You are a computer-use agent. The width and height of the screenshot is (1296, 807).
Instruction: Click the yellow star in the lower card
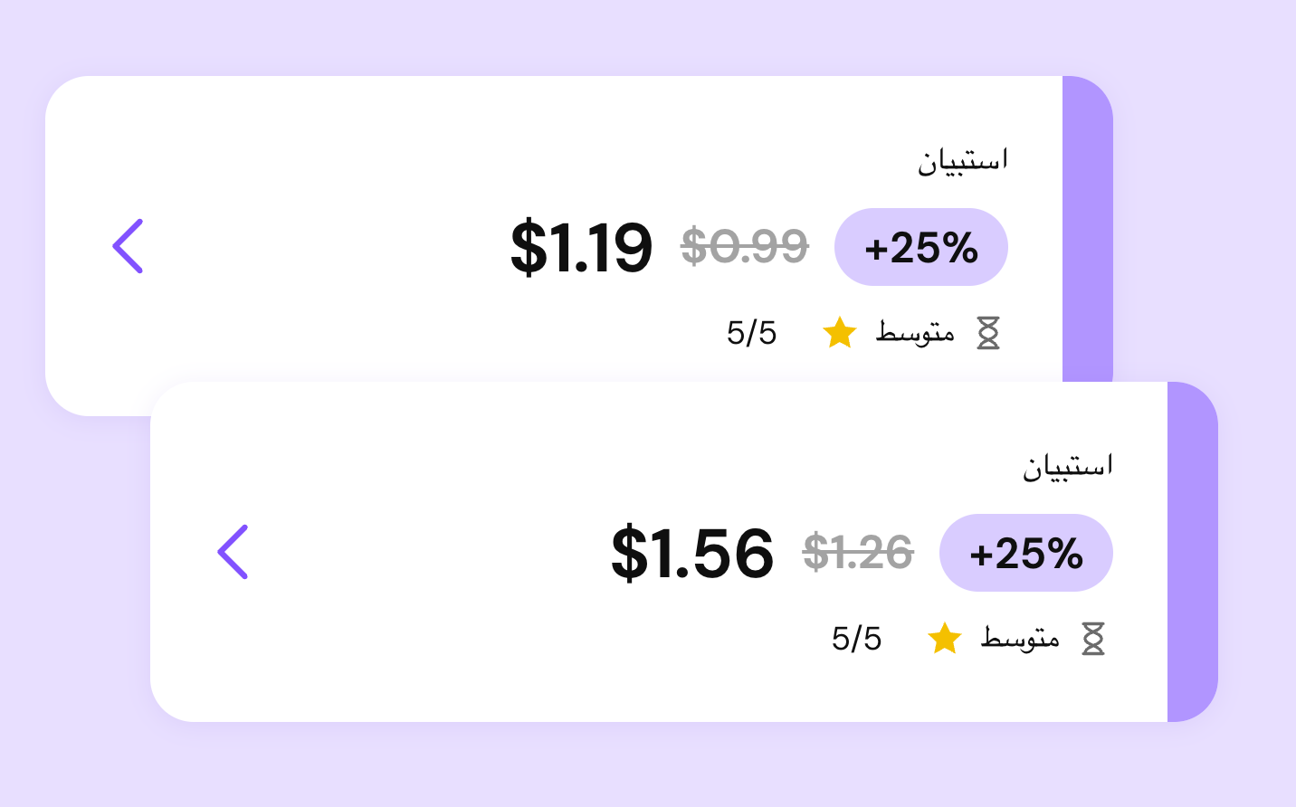[x=945, y=638]
